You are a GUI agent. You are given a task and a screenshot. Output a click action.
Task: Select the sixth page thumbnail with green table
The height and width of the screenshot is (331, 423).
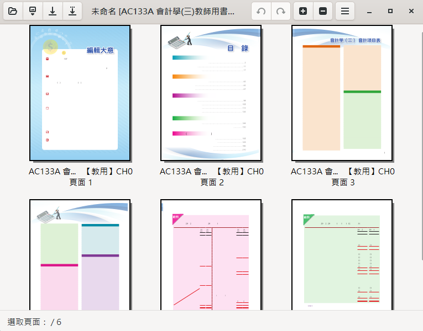(x=342, y=255)
